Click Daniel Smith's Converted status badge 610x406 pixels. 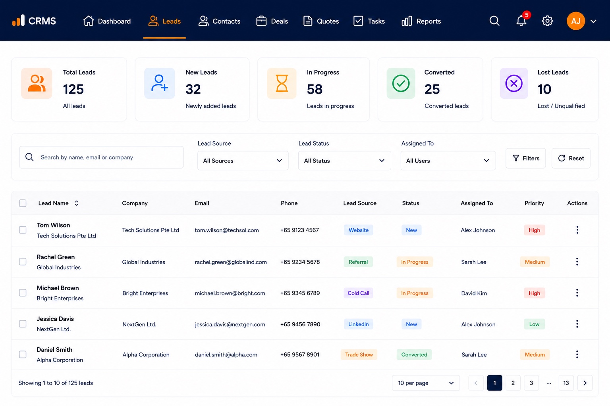tap(414, 354)
